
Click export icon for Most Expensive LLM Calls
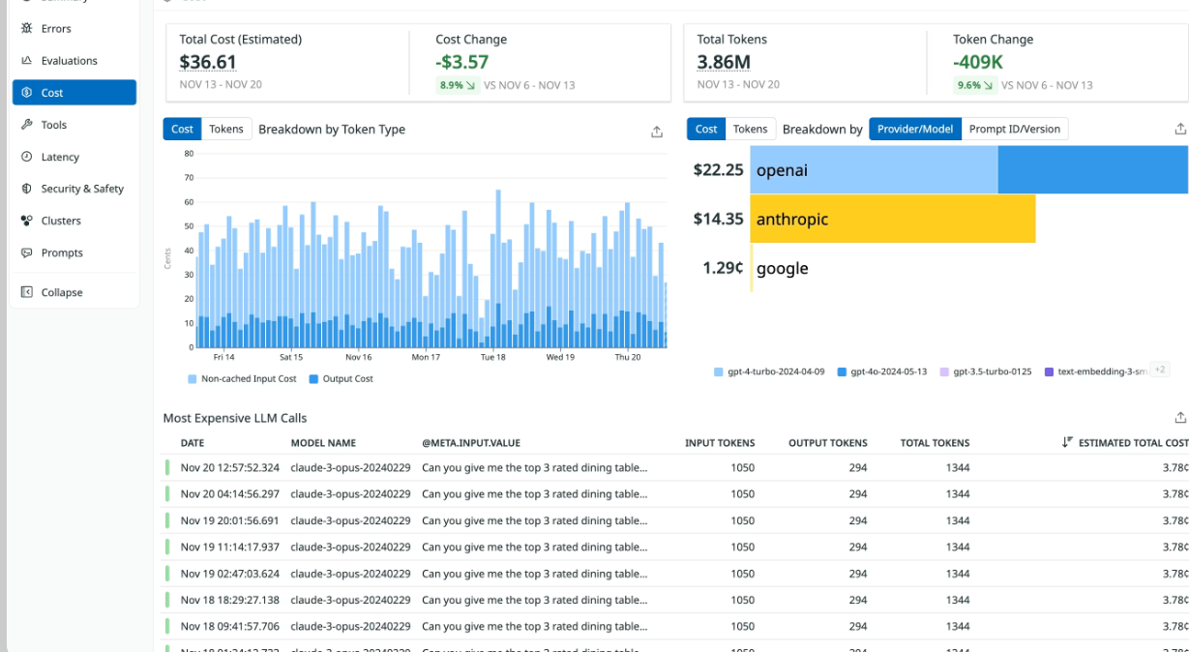[1179, 418]
